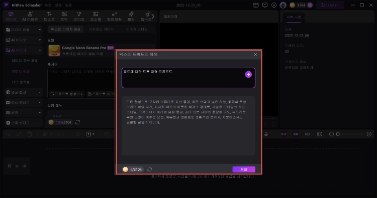
Task: Switch to Reference Image (레퍼런스 이미지) tab
Action: (x=101, y=29)
